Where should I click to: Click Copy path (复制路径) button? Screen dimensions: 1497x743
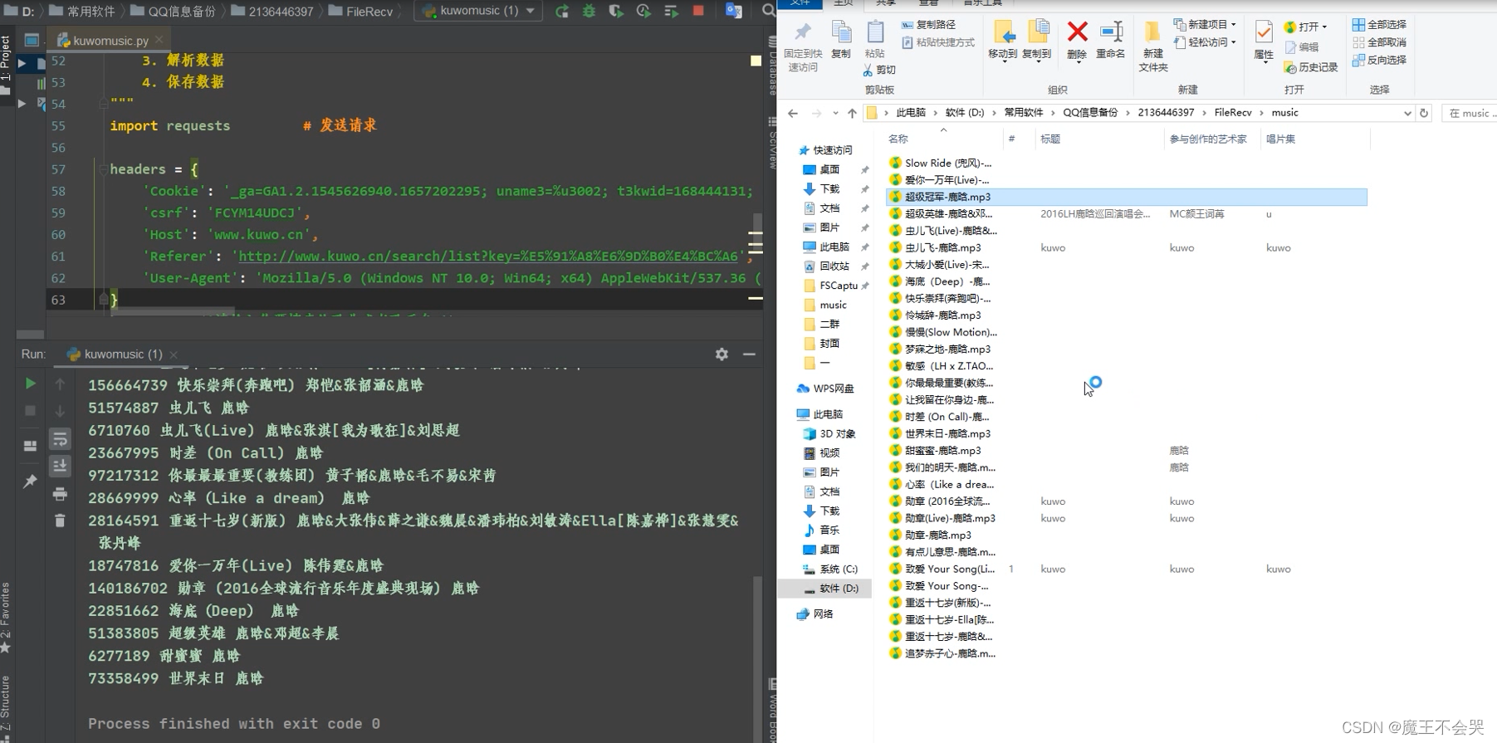tap(929, 25)
